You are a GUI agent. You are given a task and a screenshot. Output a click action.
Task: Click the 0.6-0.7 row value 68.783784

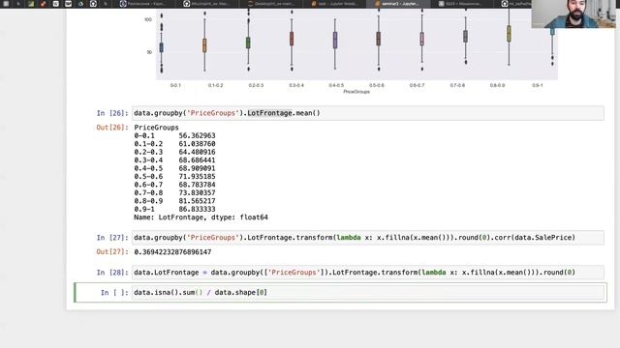197,185
